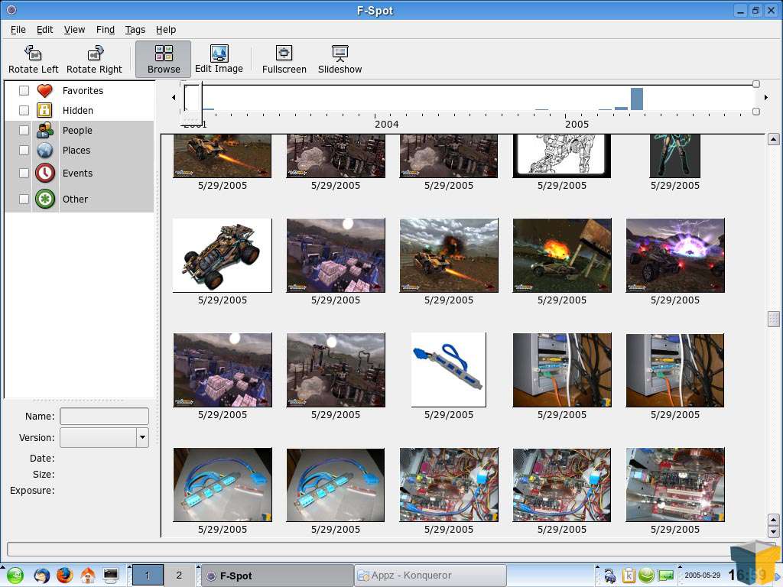Open the home folder icon in the taskbar
The width and height of the screenshot is (783, 587).
(87, 575)
